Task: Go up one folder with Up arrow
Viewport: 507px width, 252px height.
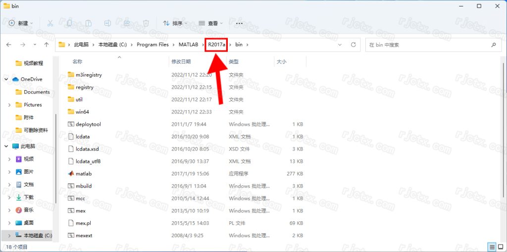Action: click(47, 45)
